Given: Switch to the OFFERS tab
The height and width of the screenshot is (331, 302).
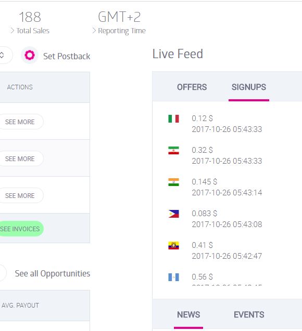Looking at the screenshot, I should (x=192, y=87).
